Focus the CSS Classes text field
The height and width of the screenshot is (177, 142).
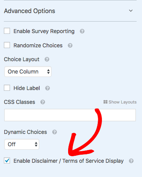[x=70, y=115]
